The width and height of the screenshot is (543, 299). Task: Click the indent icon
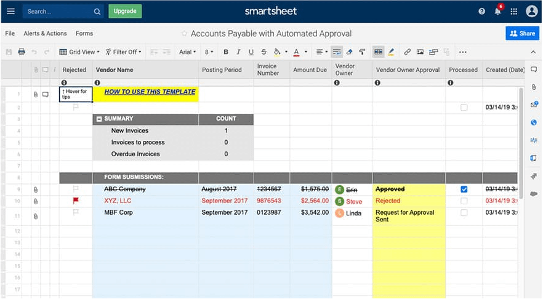coord(167,52)
